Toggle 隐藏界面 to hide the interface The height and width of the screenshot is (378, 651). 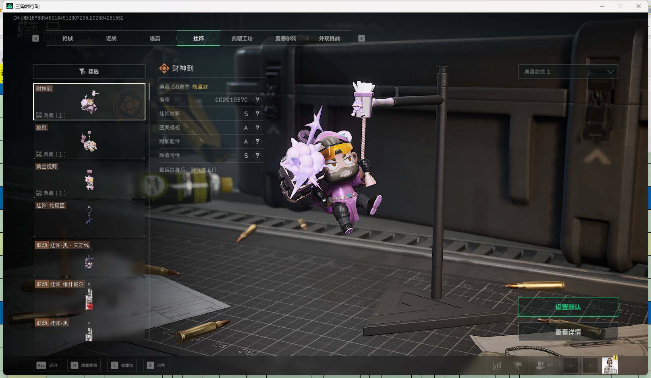tap(85, 366)
